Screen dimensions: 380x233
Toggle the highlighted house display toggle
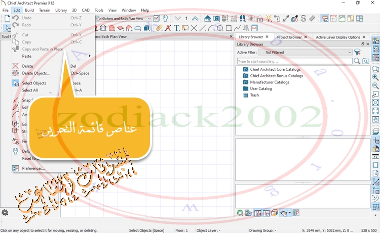324,18
